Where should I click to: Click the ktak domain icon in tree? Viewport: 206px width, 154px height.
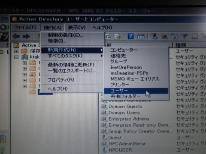[x=25, y=57]
